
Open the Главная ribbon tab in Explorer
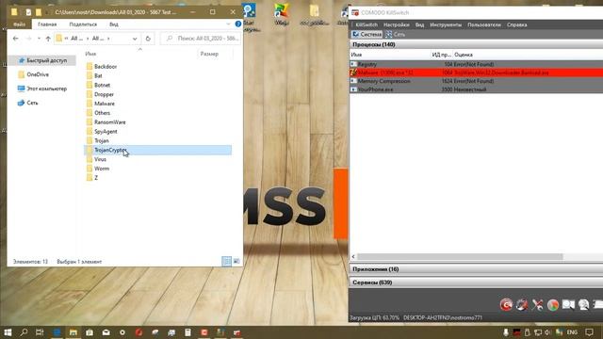tap(47, 24)
